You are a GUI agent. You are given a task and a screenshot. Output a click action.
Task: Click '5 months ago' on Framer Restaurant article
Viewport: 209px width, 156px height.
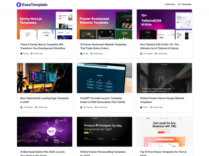coord(98,54)
